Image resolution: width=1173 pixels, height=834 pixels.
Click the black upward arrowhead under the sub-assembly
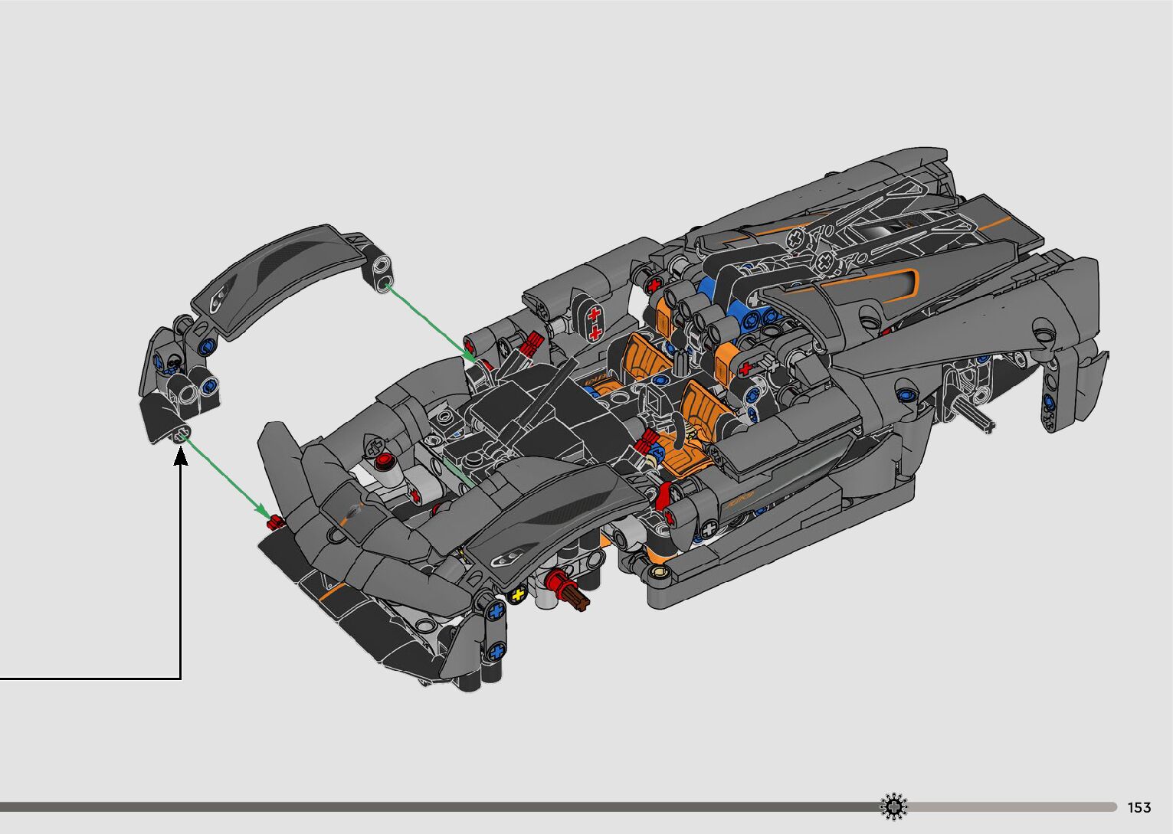181,456
